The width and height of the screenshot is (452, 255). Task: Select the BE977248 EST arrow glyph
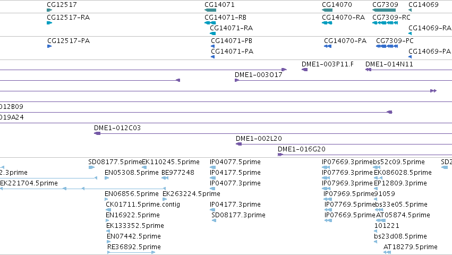point(165,178)
